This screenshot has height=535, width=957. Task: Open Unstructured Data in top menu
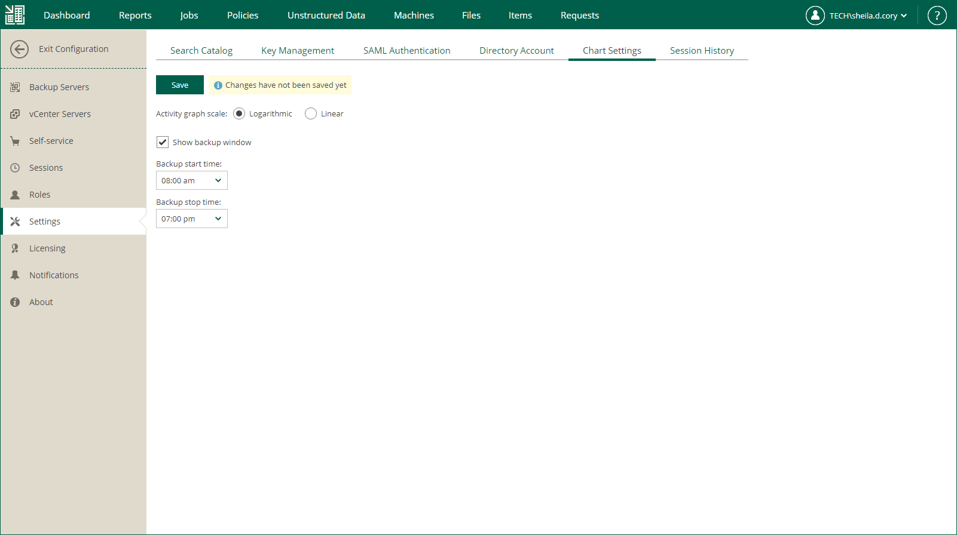coord(326,16)
